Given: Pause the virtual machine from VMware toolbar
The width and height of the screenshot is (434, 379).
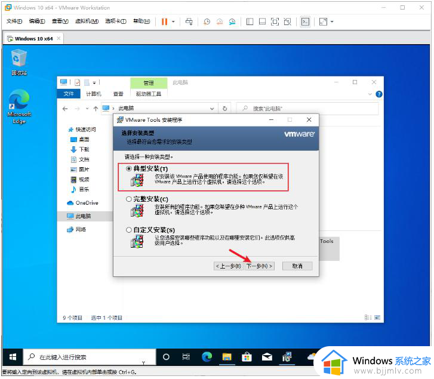Looking at the screenshot, I should click(164, 21).
